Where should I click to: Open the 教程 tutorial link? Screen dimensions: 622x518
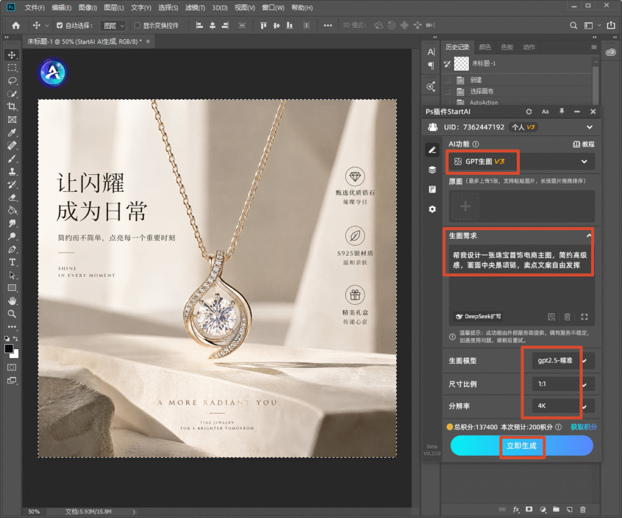coord(584,145)
